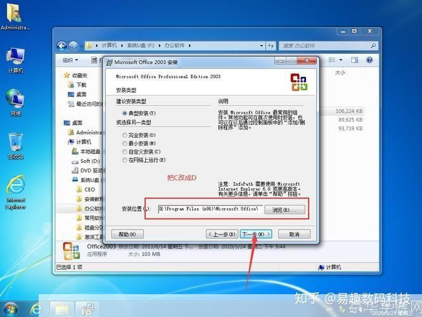
Task: Open the recent pages dropdown beside forward
Action: coord(81,46)
